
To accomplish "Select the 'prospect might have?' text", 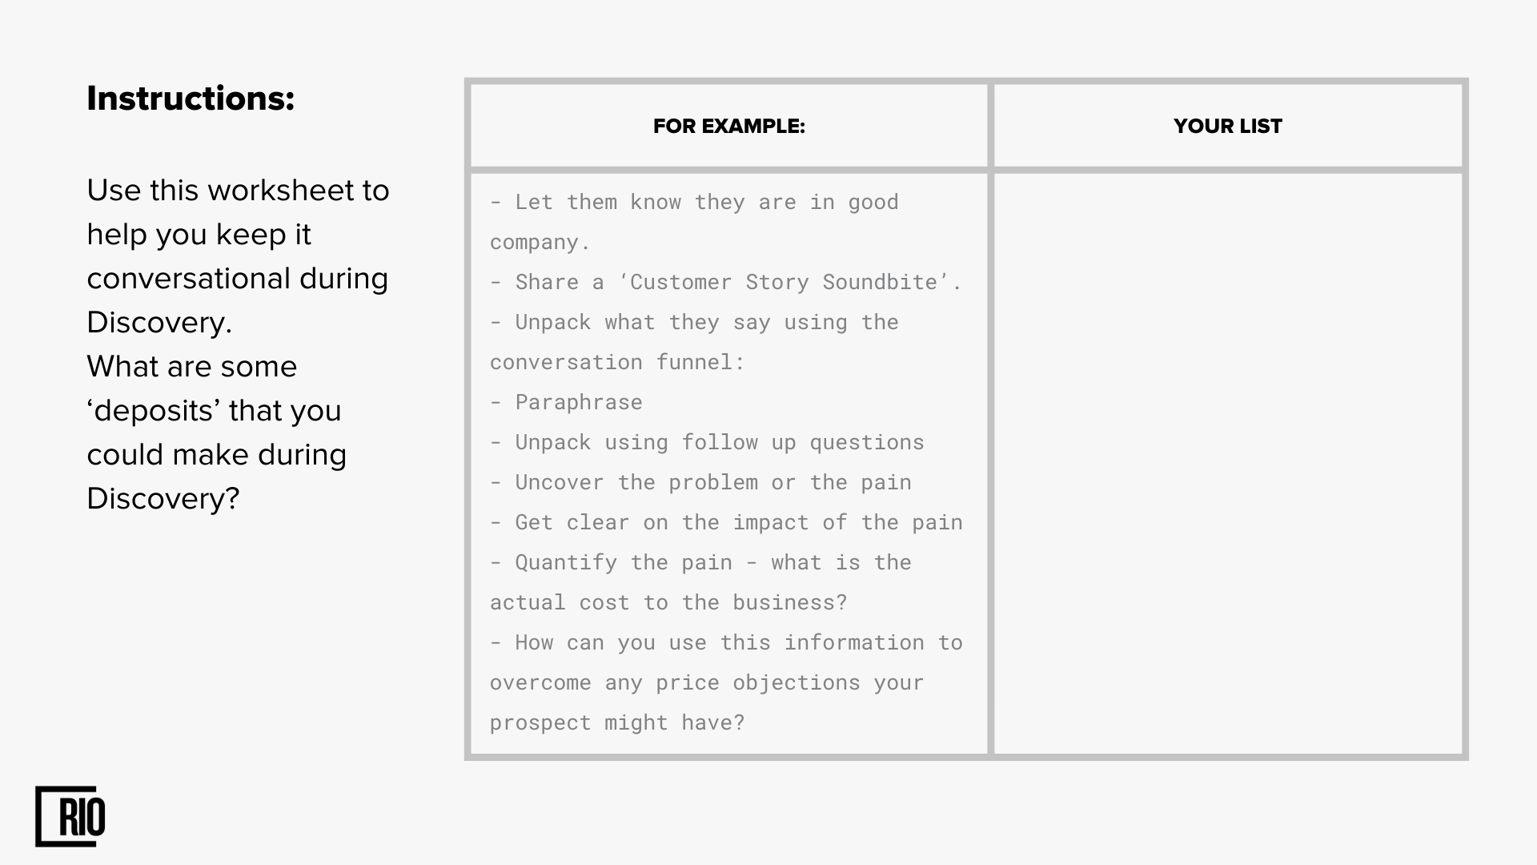I will [x=617, y=722].
